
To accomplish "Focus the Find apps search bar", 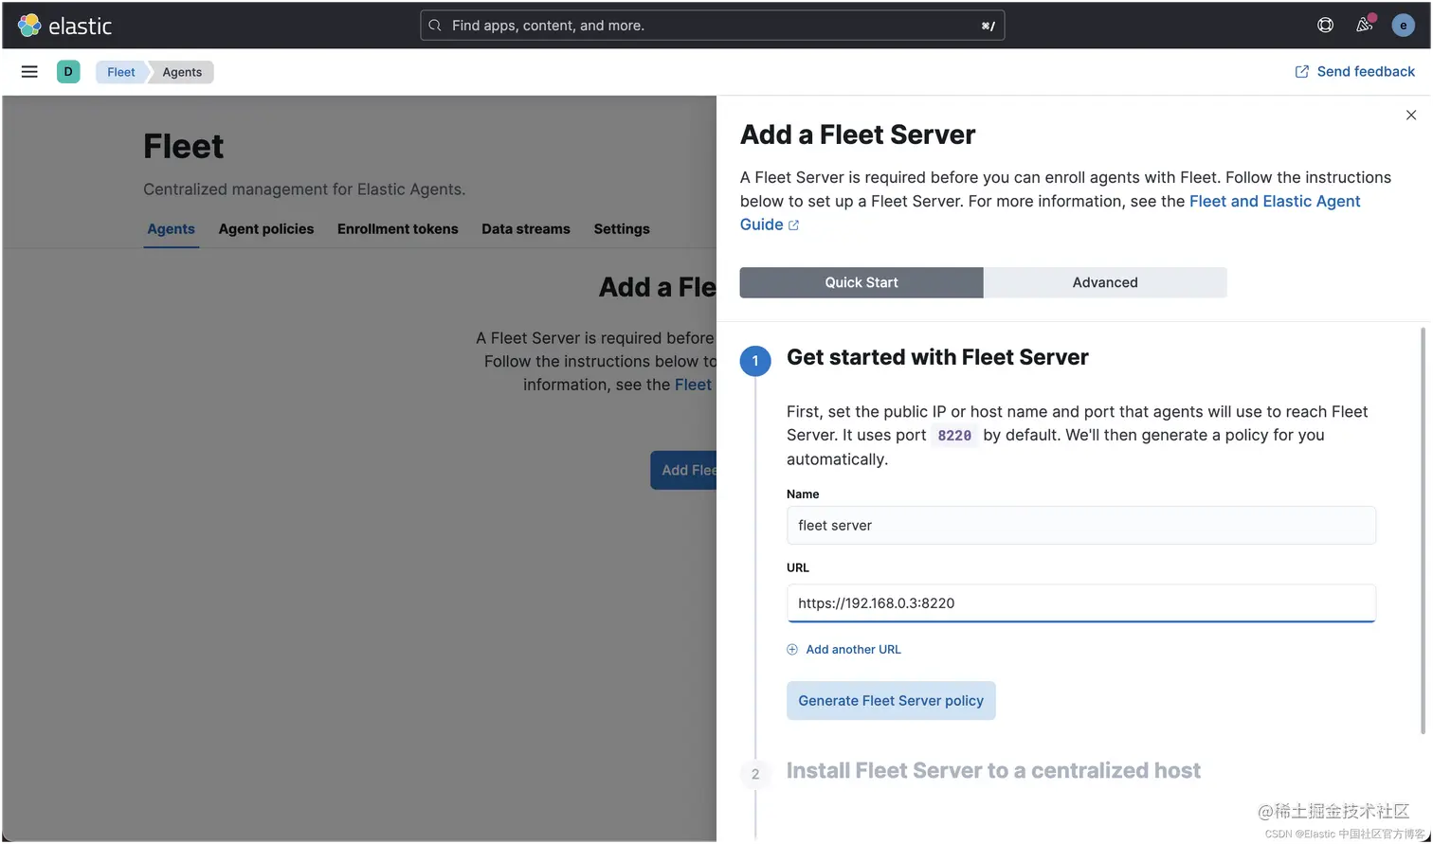I will coord(712,26).
